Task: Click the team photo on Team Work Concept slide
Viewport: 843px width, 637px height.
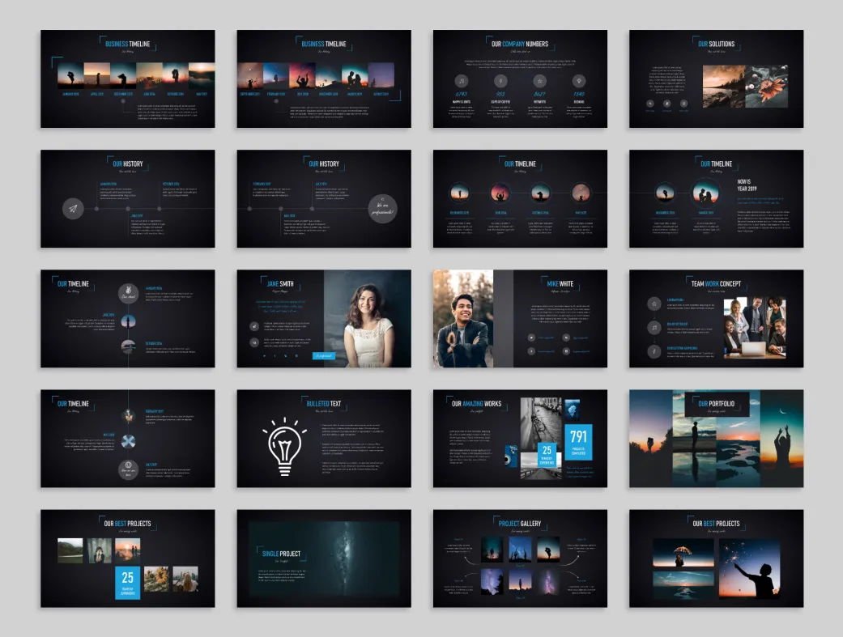Action: click(x=755, y=327)
